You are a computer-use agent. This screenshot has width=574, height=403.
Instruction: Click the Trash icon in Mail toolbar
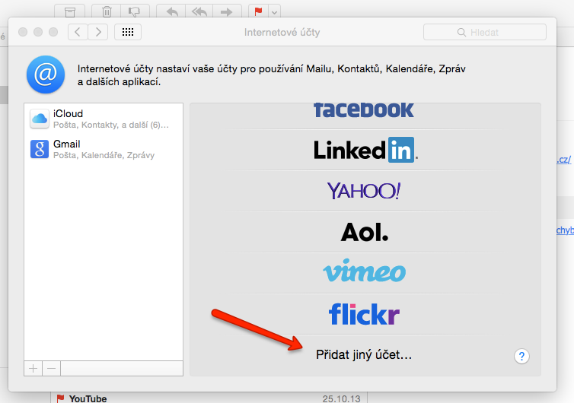(x=107, y=11)
